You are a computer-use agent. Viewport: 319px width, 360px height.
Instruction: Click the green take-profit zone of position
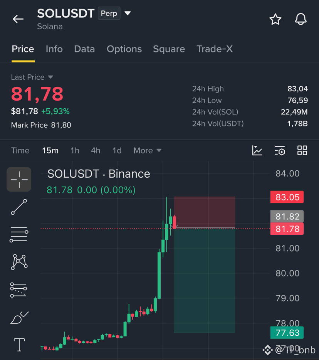point(205,280)
